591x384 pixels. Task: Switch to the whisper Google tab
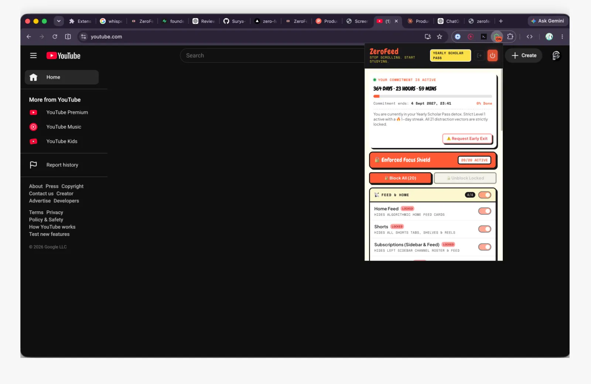111,21
